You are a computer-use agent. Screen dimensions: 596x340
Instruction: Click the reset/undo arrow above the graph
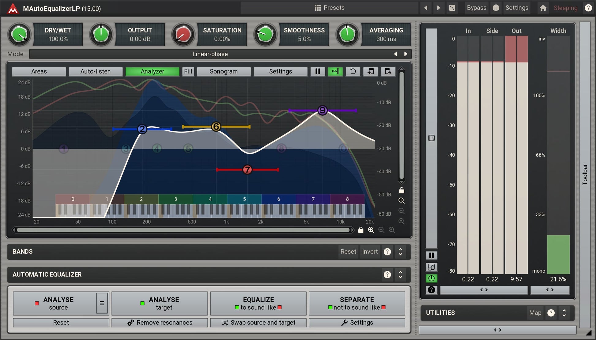pos(353,71)
